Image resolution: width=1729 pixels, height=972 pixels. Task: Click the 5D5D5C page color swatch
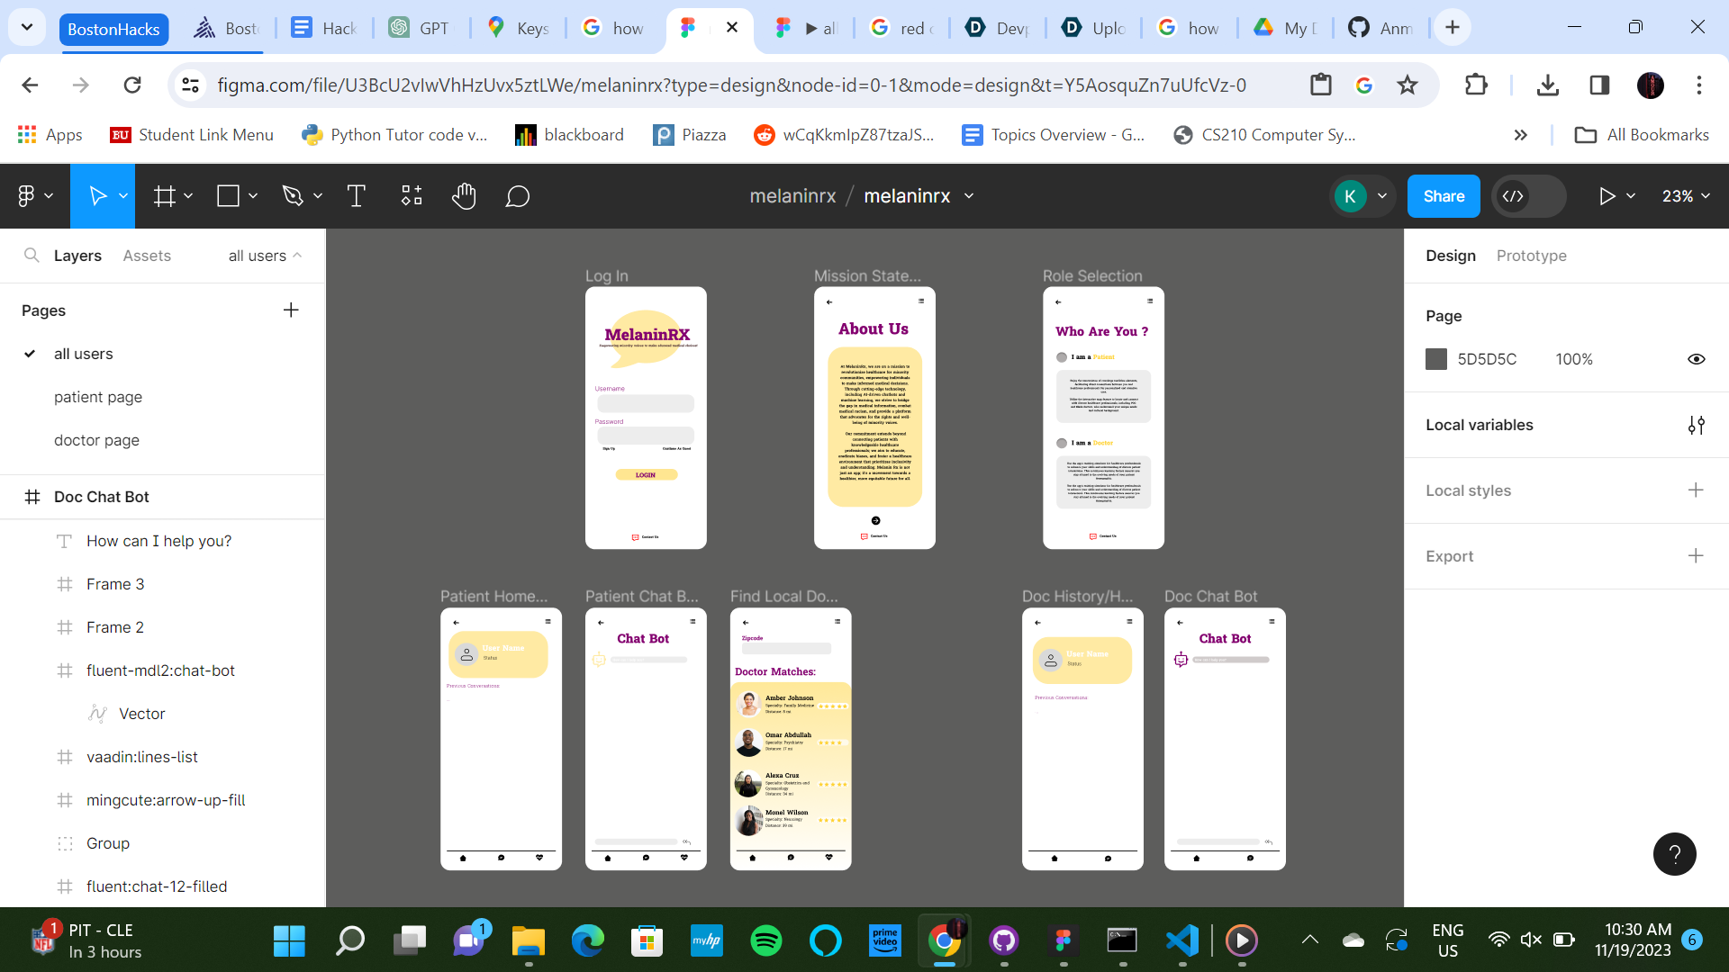tap(1436, 359)
